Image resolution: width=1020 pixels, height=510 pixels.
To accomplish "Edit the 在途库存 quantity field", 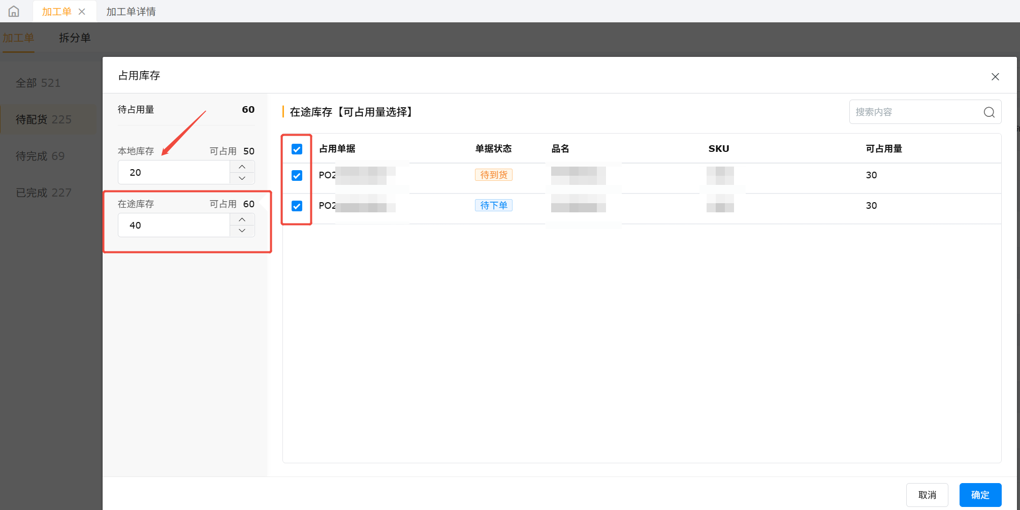I will pos(174,225).
